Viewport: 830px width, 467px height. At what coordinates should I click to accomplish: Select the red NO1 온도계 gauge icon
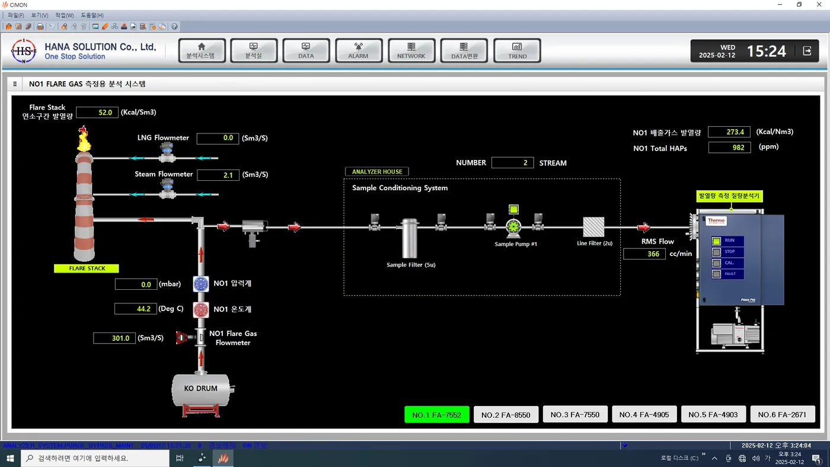(x=201, y=309)
